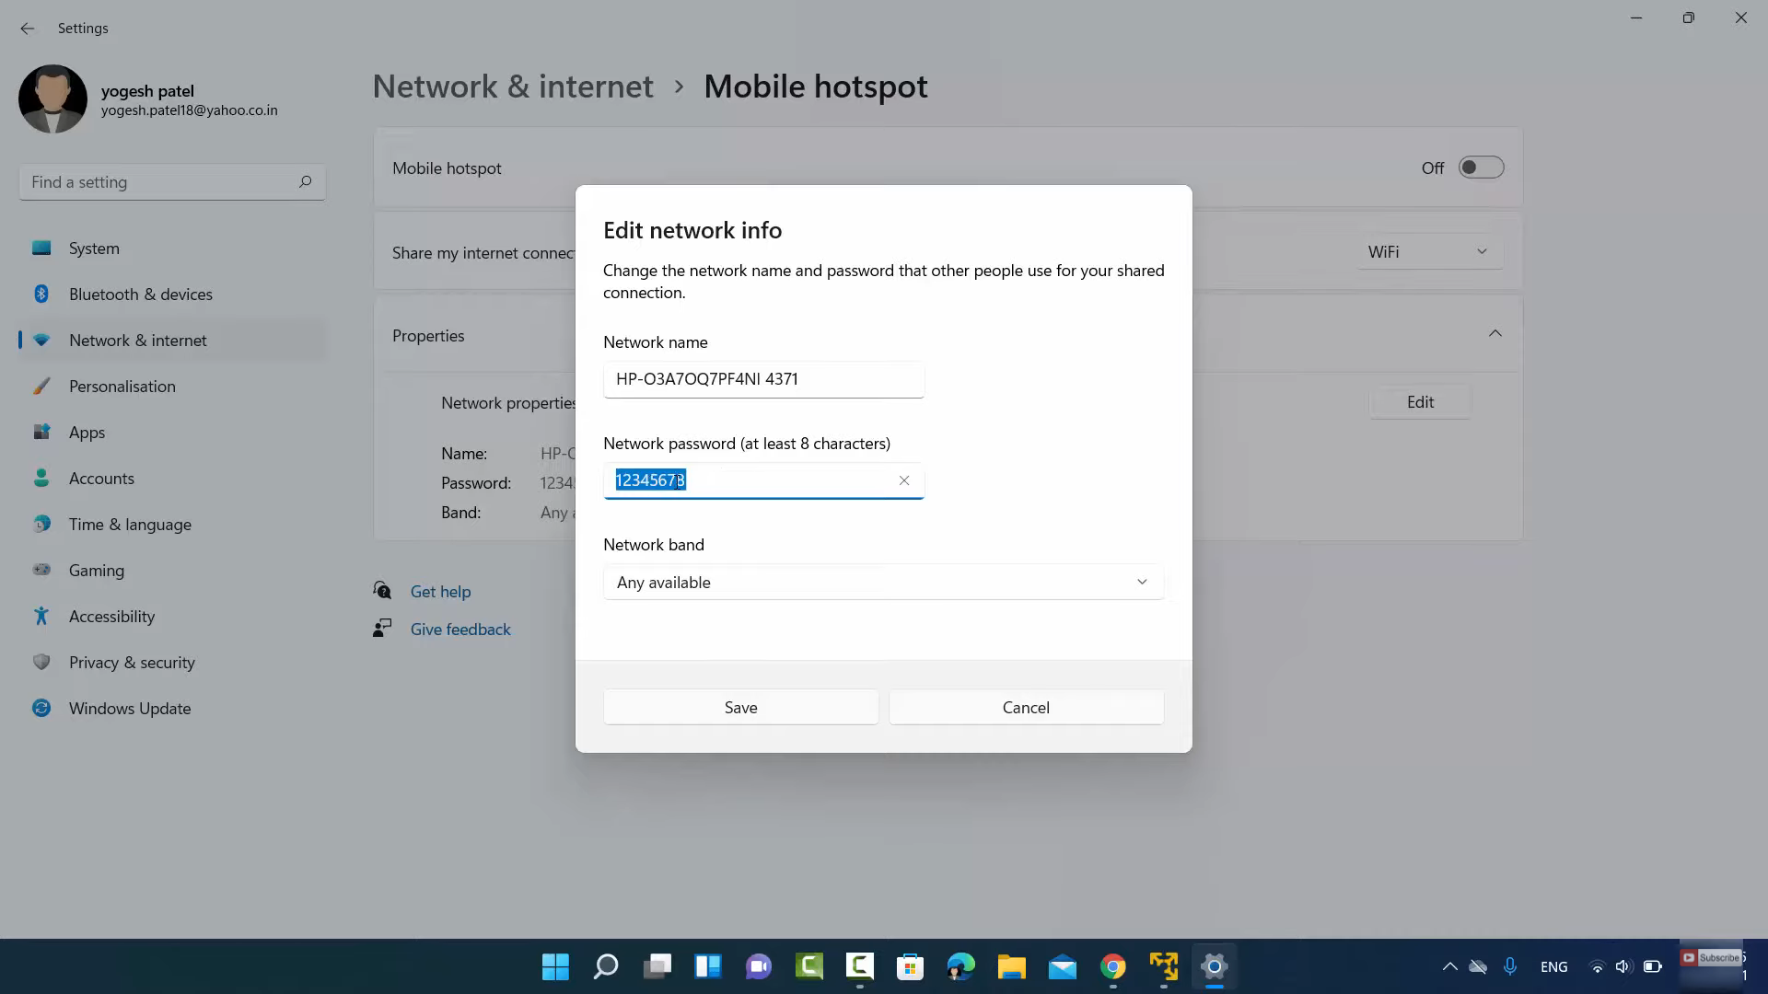Go to Personalisation settings
Screen dimensions: 1768x994
pyautogui.click(x=122, y=387)
